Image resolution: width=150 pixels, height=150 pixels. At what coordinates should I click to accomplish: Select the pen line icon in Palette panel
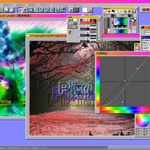point(105,12)
